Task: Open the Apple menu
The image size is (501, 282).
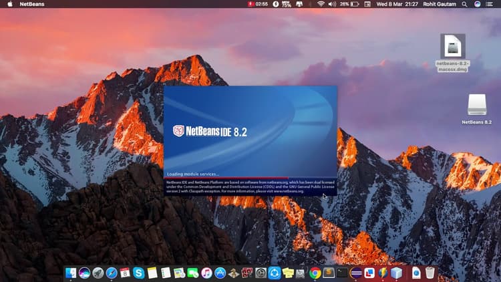Action: [10, 4]
